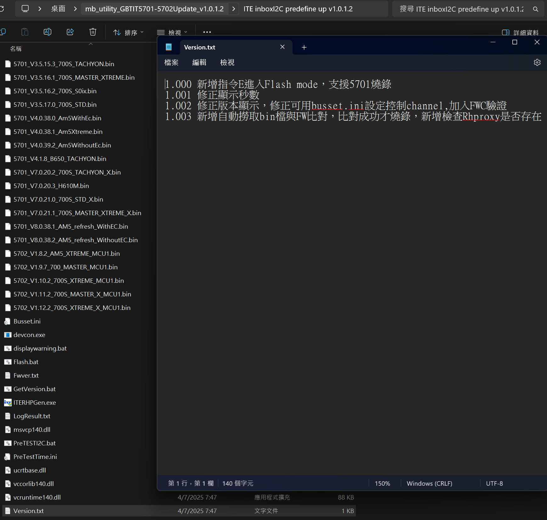Go to the 桌面 breadcrumb
This screenshot has width=547, height=520.
point(58,9)
